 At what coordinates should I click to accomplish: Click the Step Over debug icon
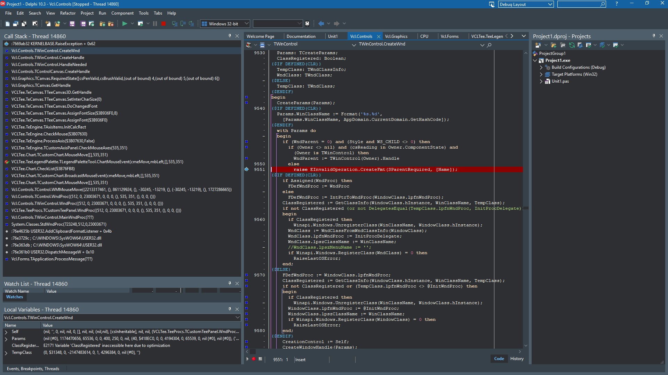click(183, 24)
